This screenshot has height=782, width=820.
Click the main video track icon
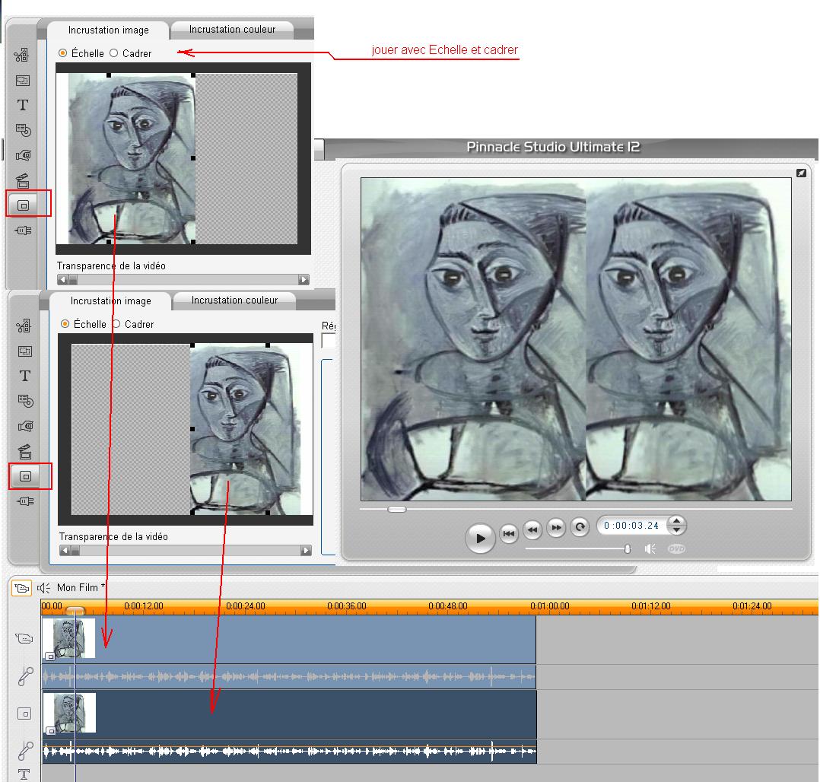click(24, 639)
